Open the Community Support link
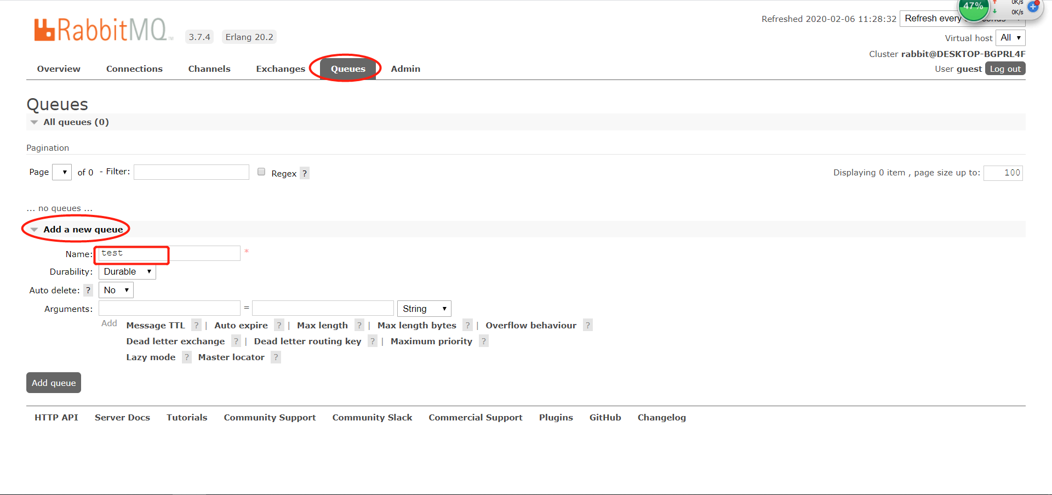The height and width of the screenshot is (495, 1052). pos(270,417)
